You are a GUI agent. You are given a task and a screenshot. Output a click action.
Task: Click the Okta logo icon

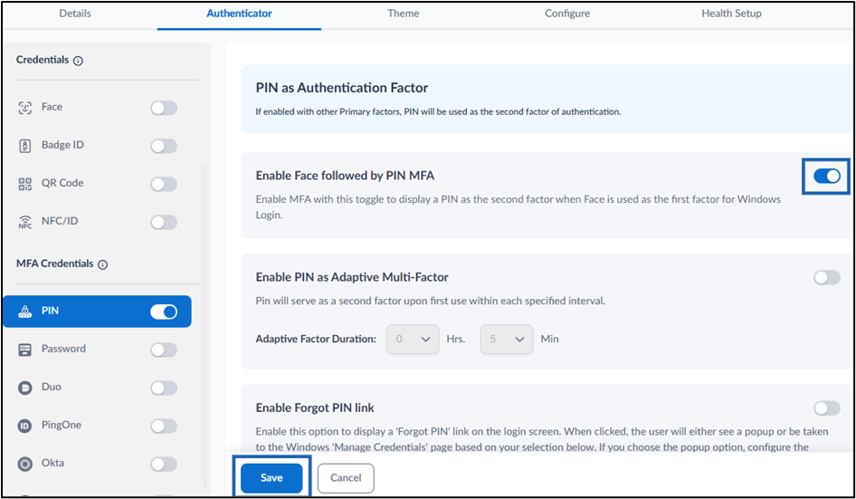click(25, 464)
